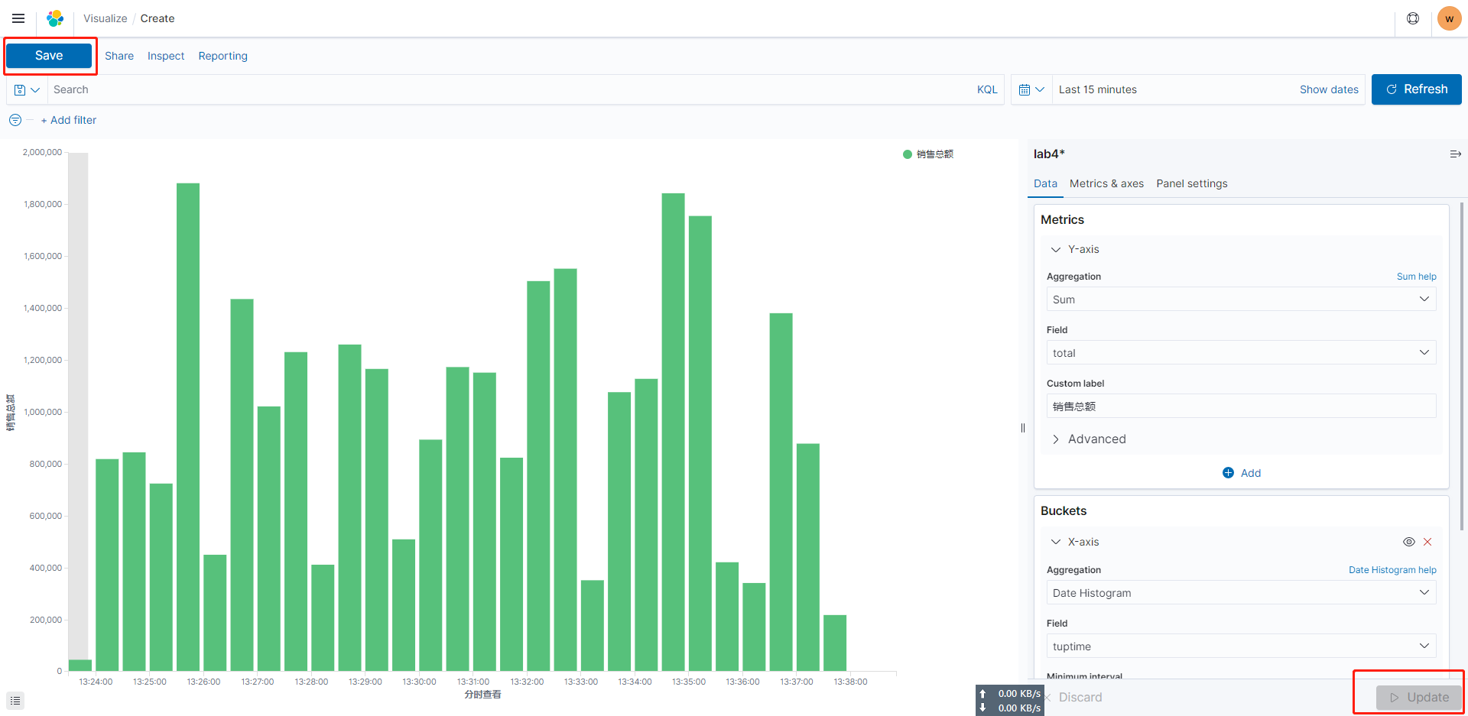
Task: Refresh the query results
Action: (x=1417, y=89)
